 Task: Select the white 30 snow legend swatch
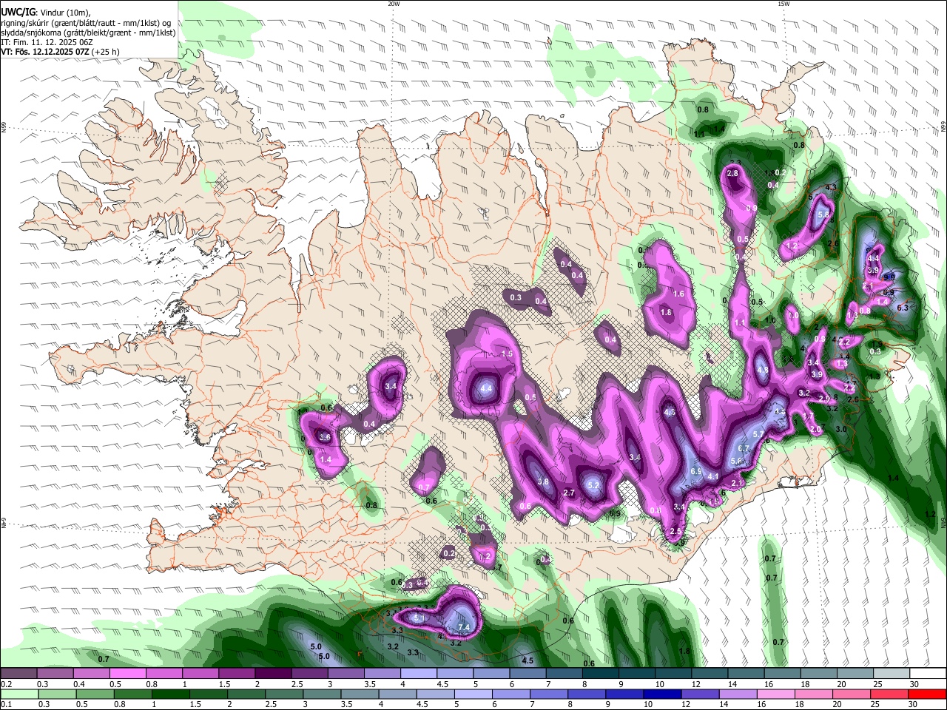click(x=928, y=674)
